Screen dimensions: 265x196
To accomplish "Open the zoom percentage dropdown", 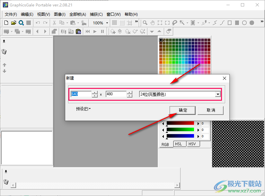I will (107, 23).
